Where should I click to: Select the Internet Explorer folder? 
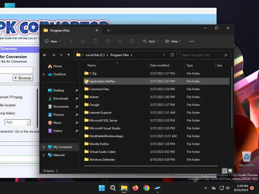pos(156,112)
